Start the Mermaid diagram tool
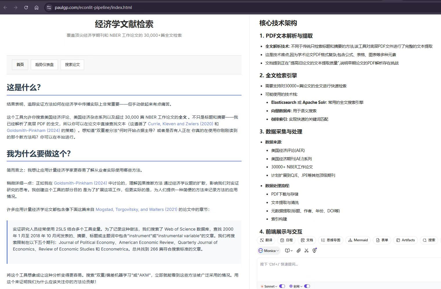 [x=358, y=240]
